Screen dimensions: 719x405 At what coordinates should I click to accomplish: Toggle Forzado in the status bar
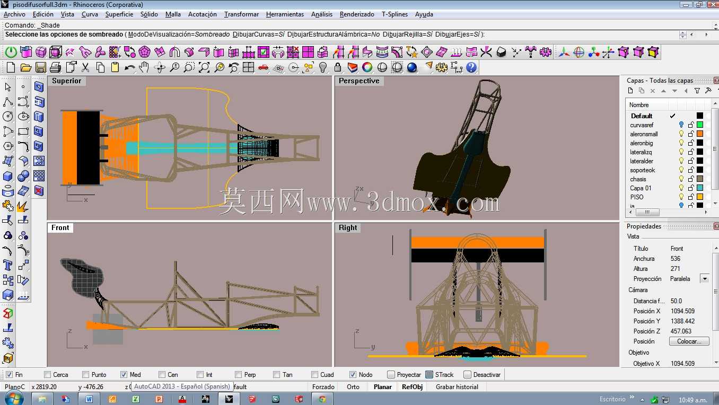click(323, 387)
